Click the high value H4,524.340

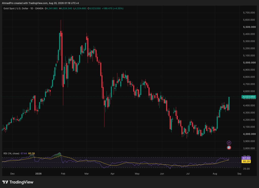pos(66,8)
